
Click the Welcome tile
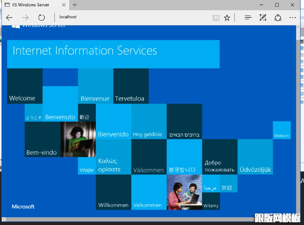click(x=25, y=86)
